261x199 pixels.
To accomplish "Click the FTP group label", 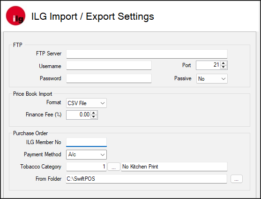I will click(x=18, y=45).
